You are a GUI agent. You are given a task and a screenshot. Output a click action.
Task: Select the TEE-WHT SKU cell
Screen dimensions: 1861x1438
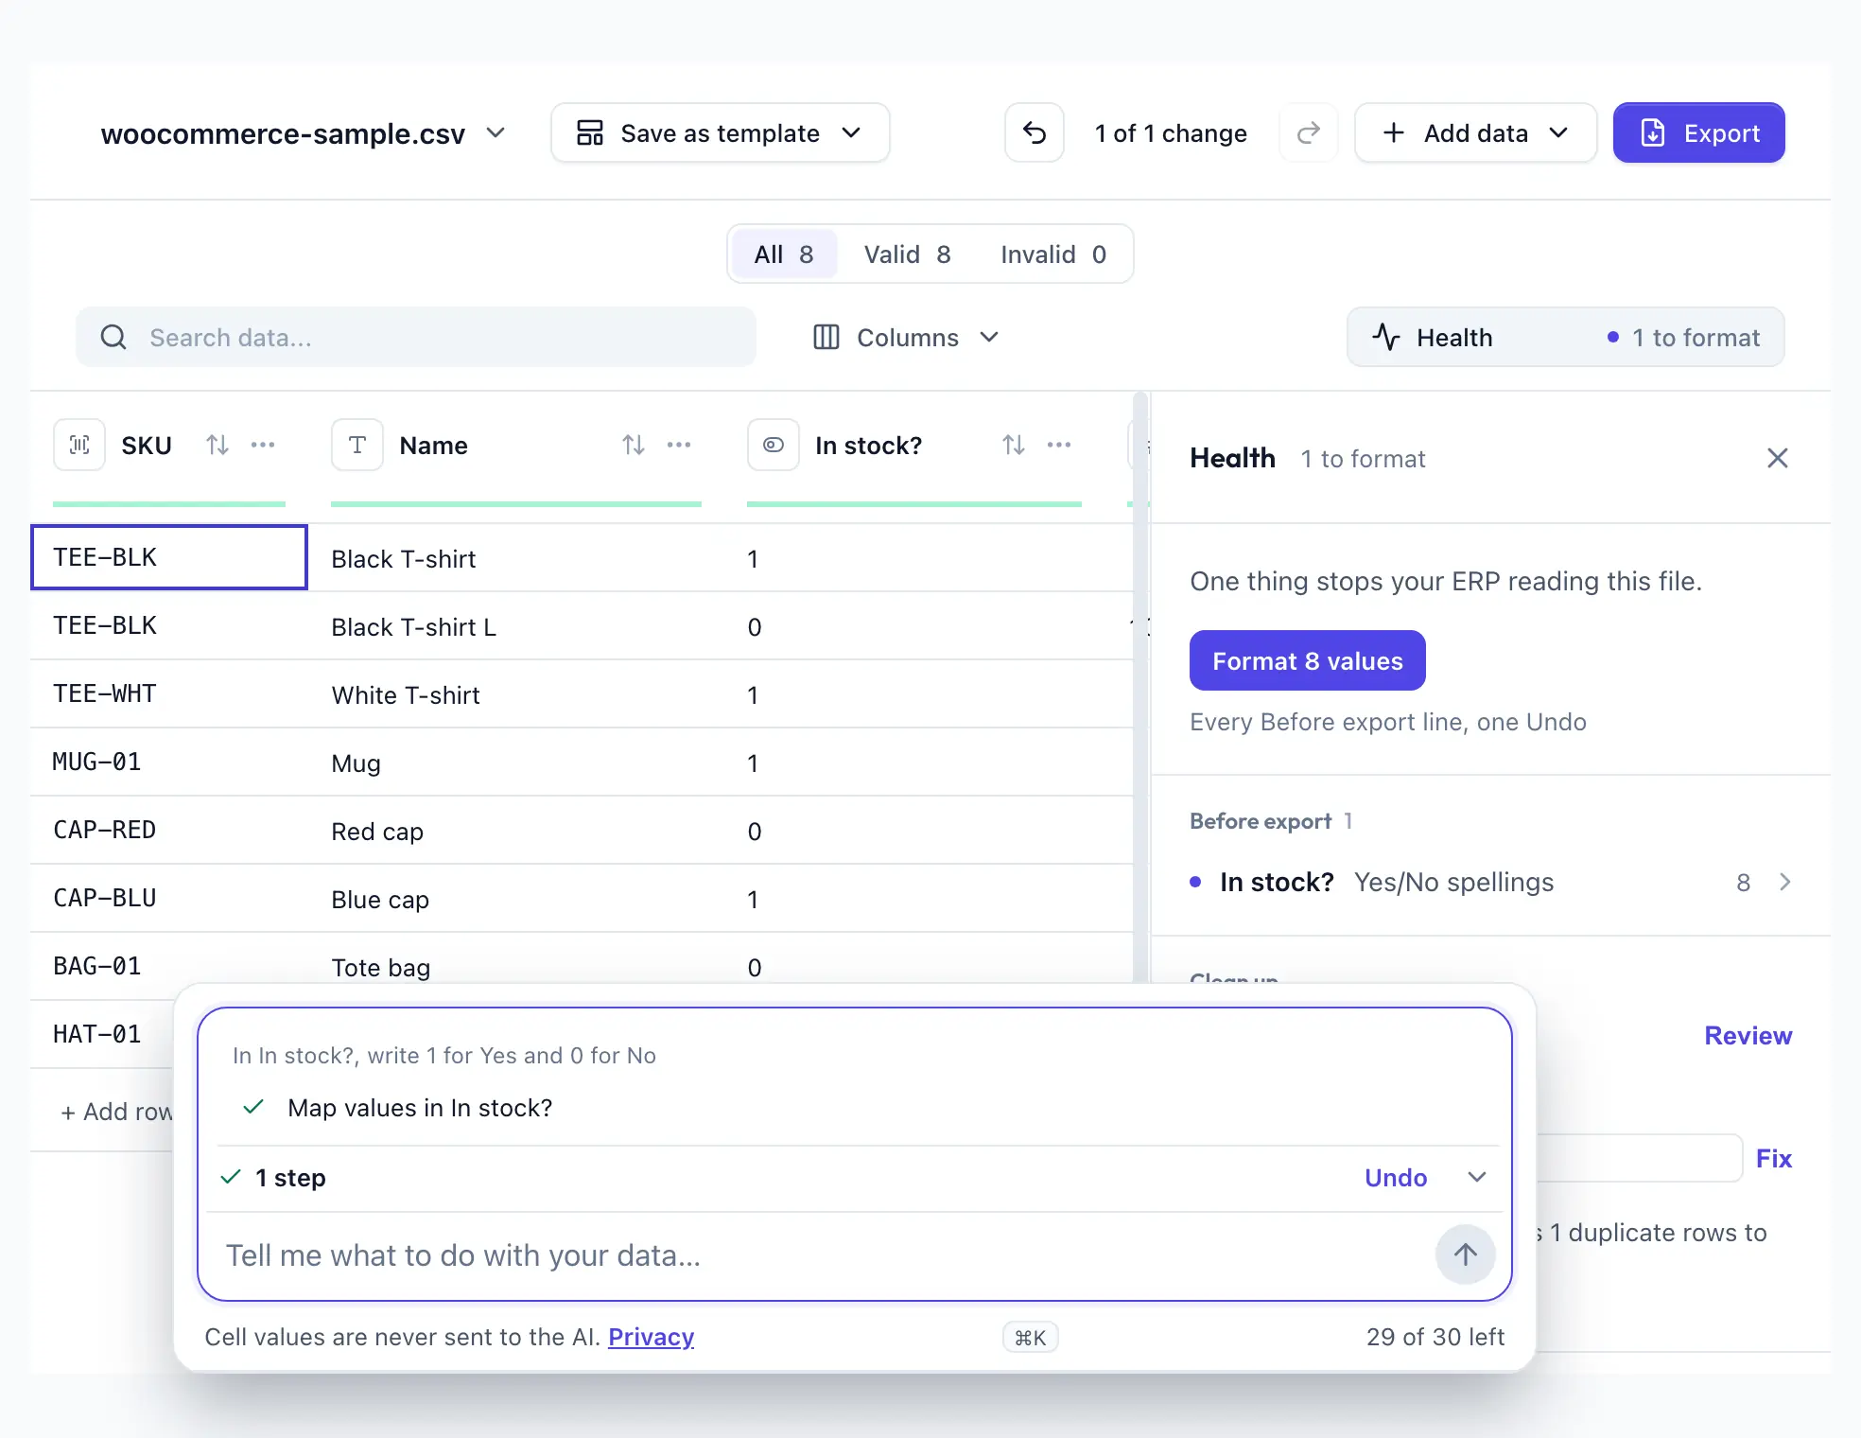click(169, 693)
